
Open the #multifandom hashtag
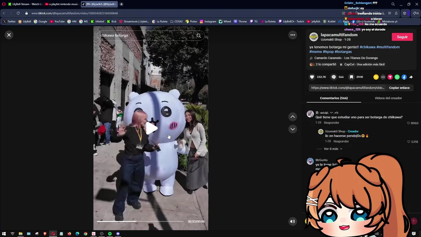[x=388, y=47]
